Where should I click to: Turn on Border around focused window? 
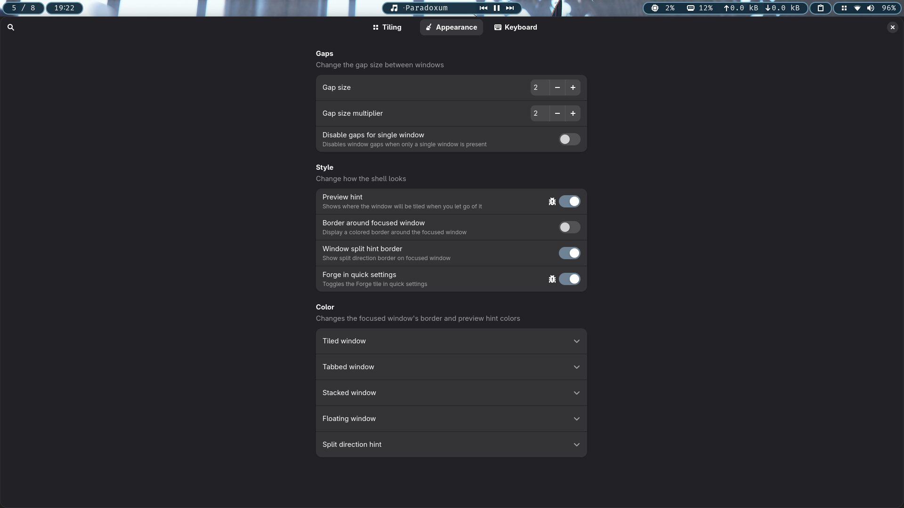pyautogui.click(x=569, y=227)
